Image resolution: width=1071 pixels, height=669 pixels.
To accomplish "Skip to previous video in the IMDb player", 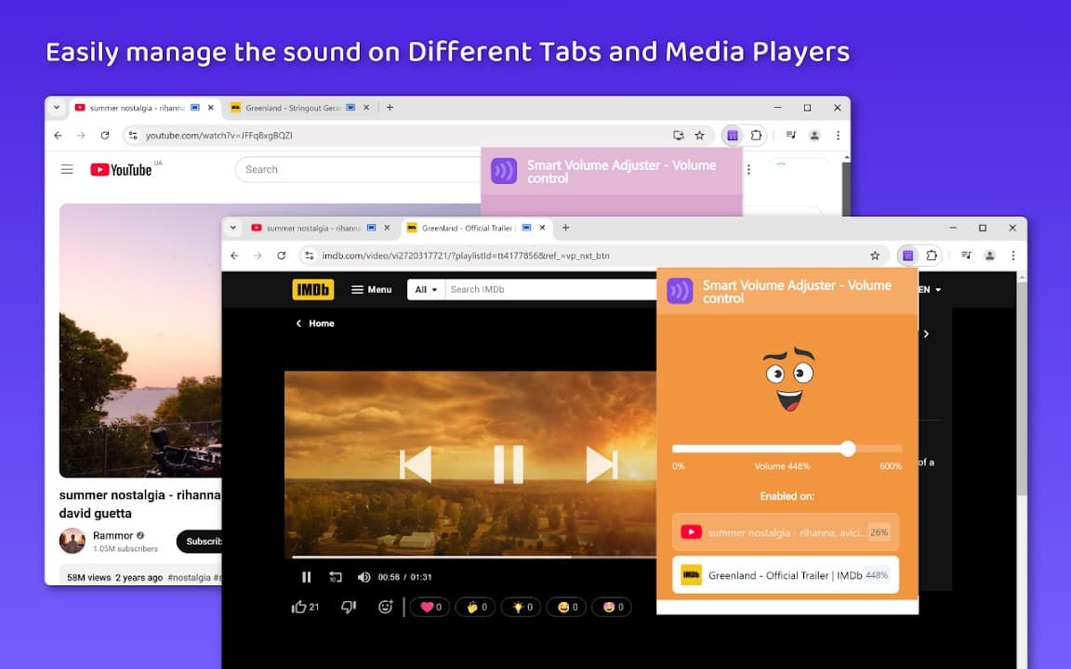I will (x=416, y=465).
